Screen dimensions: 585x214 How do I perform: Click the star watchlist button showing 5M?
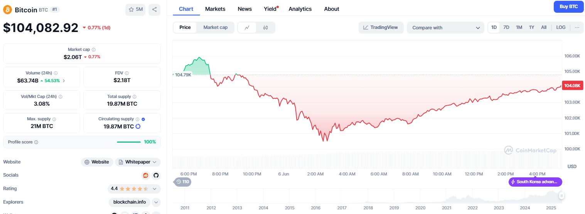pos(135,10)
